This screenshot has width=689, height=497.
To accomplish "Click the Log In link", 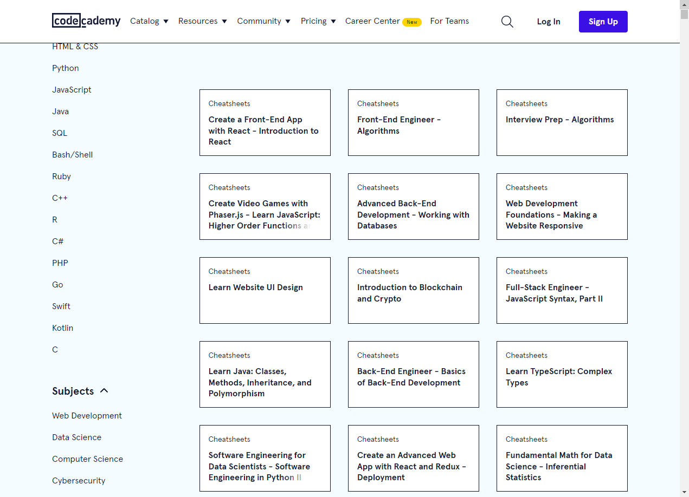I will tap(549, 22).
